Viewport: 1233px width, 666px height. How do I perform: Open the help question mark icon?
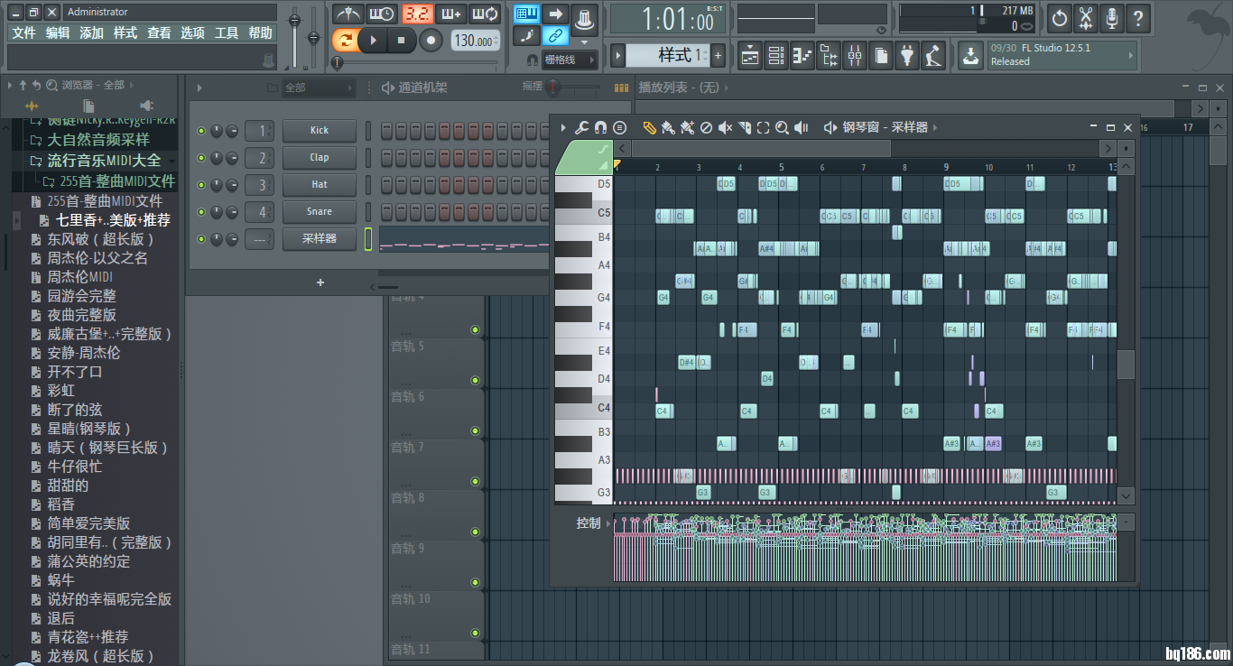1138,17
